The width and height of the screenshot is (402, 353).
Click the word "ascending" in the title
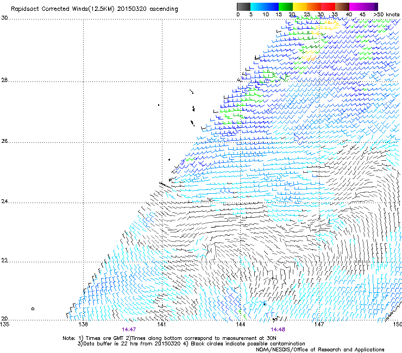point(164,9)
